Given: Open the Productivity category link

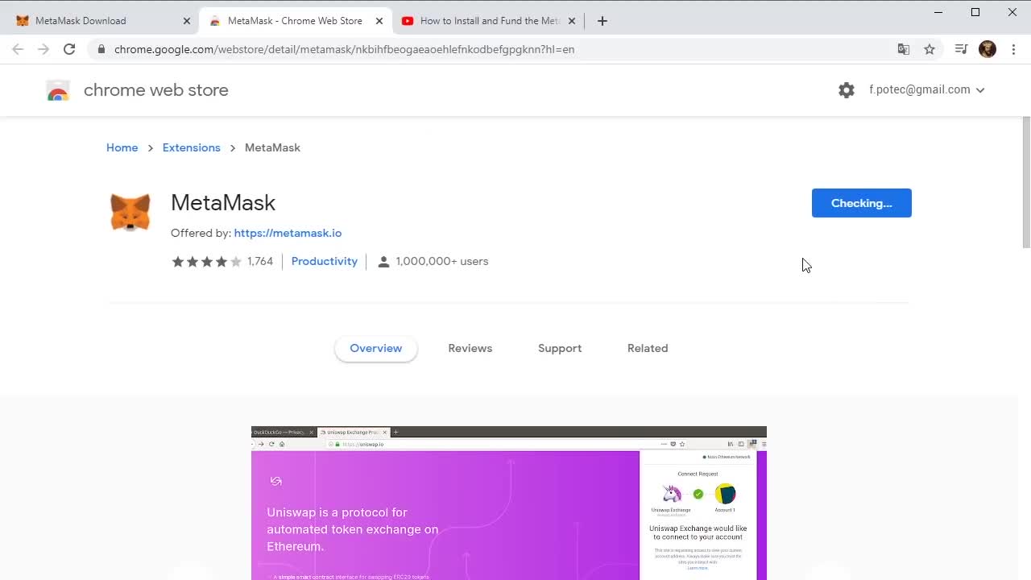Looking at the screenshot, I should click(x=325, y=262).
